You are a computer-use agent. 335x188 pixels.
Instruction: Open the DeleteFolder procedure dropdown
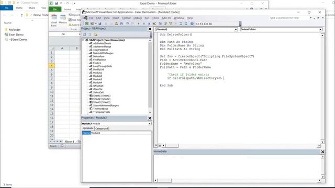pyautogui.click(x=320, y=29)
